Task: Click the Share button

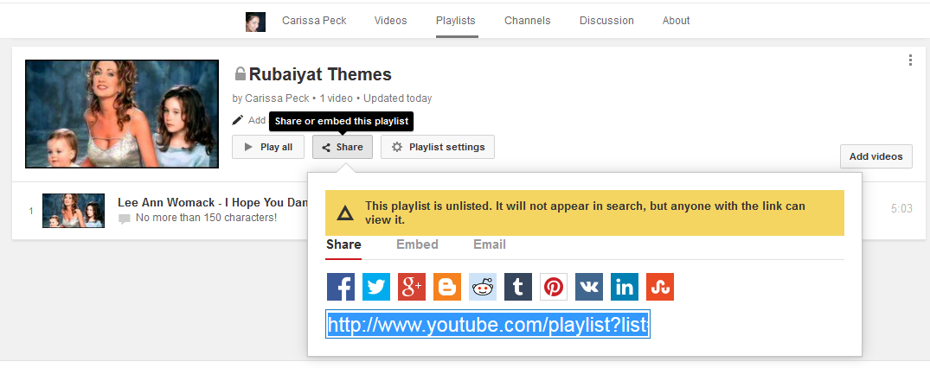Action: coord(343,147)
